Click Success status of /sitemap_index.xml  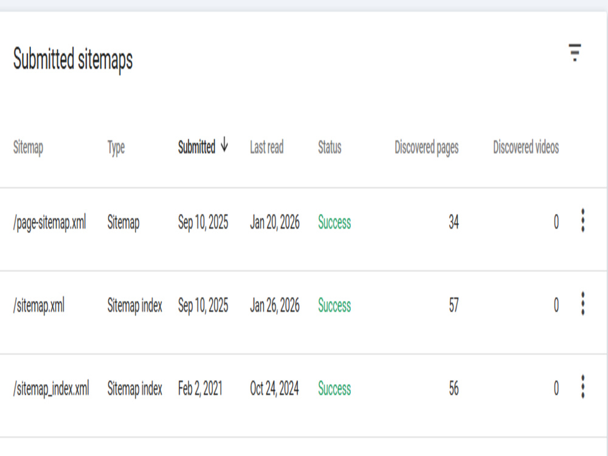334,389
